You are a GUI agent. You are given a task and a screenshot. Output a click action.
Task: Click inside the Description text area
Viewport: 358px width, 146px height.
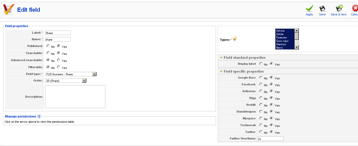pyautogui.click(x=75, y=96)
